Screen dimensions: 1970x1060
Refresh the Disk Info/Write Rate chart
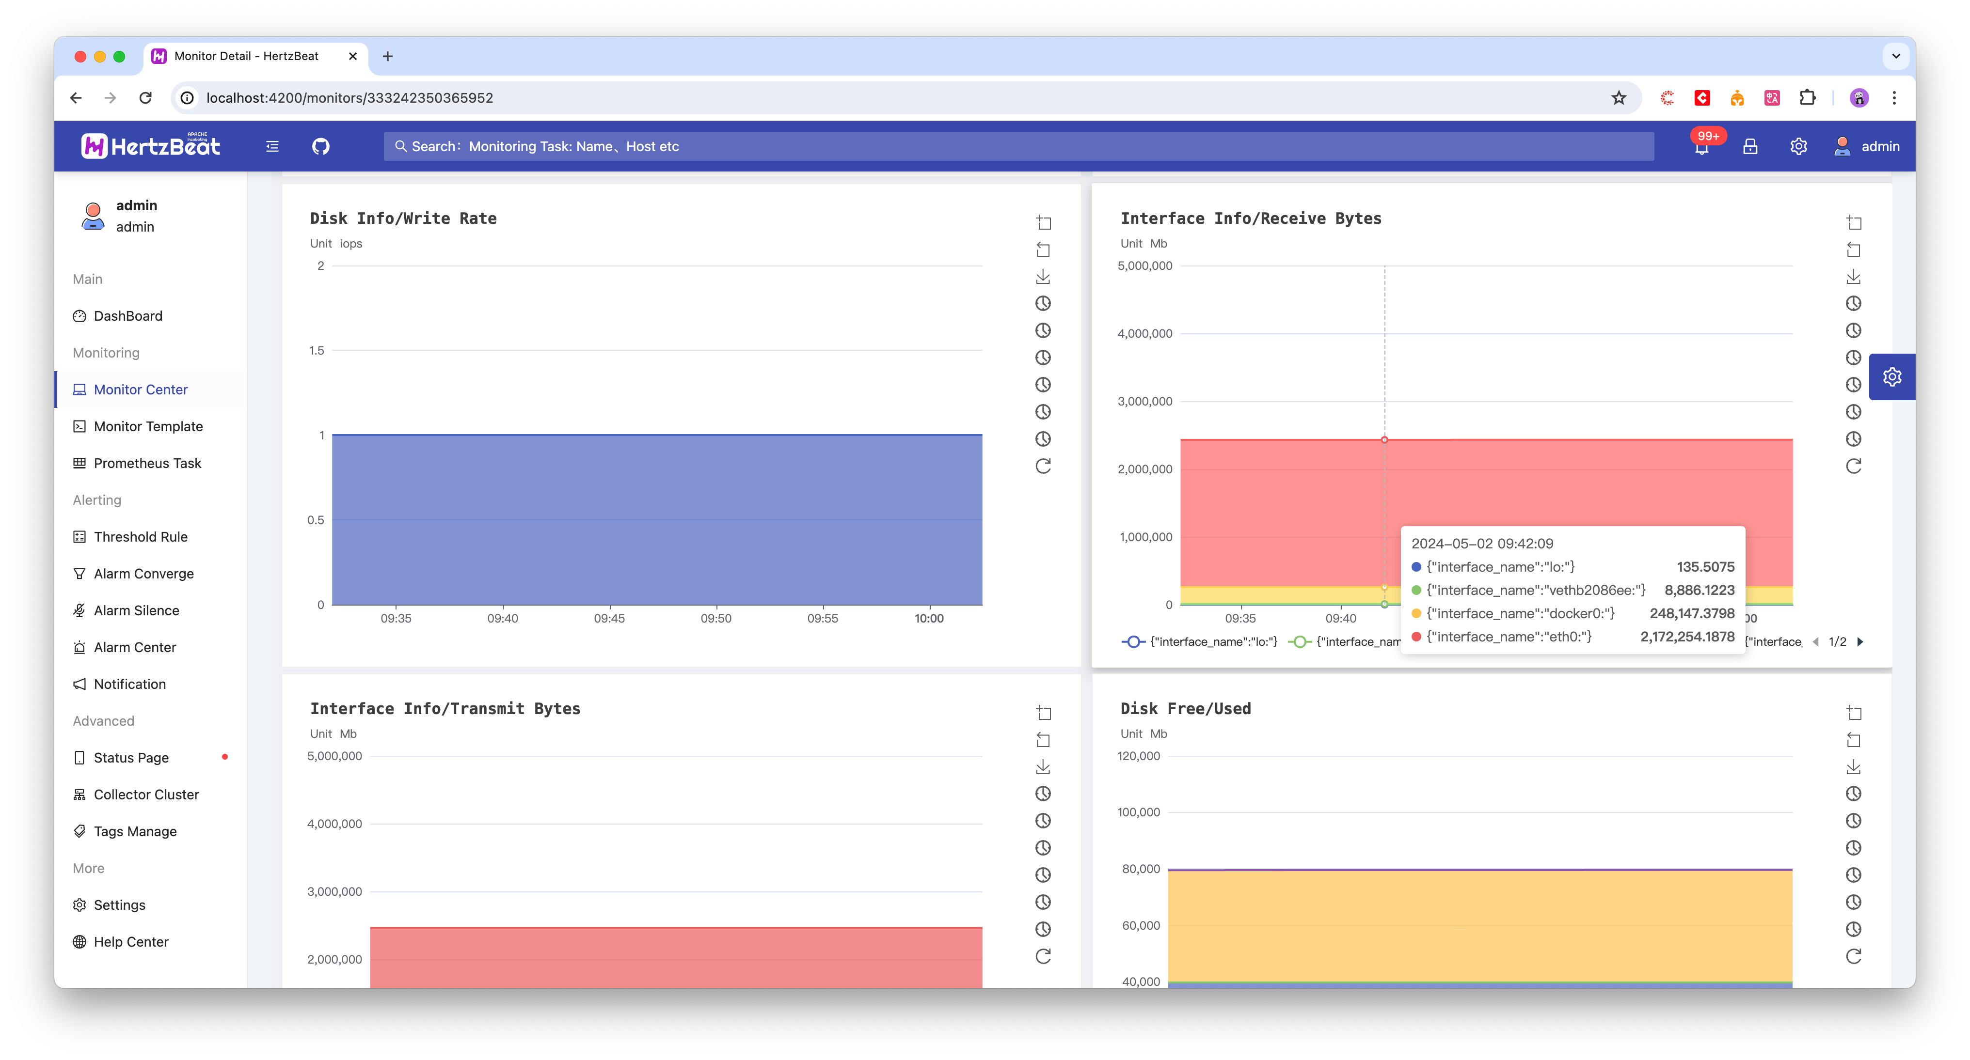(1043, 466)
